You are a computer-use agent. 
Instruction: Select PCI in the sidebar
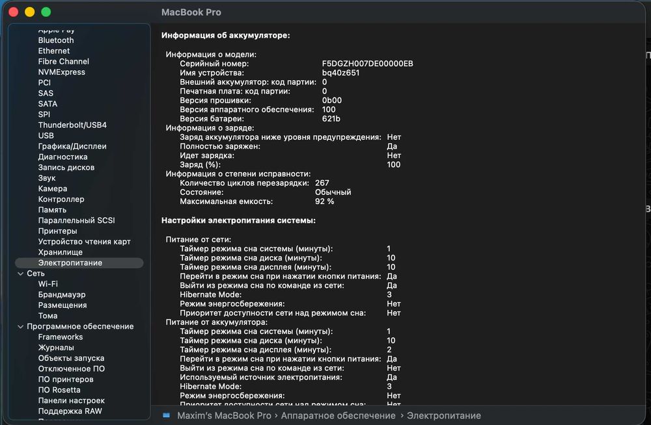(x=44, y=83)
